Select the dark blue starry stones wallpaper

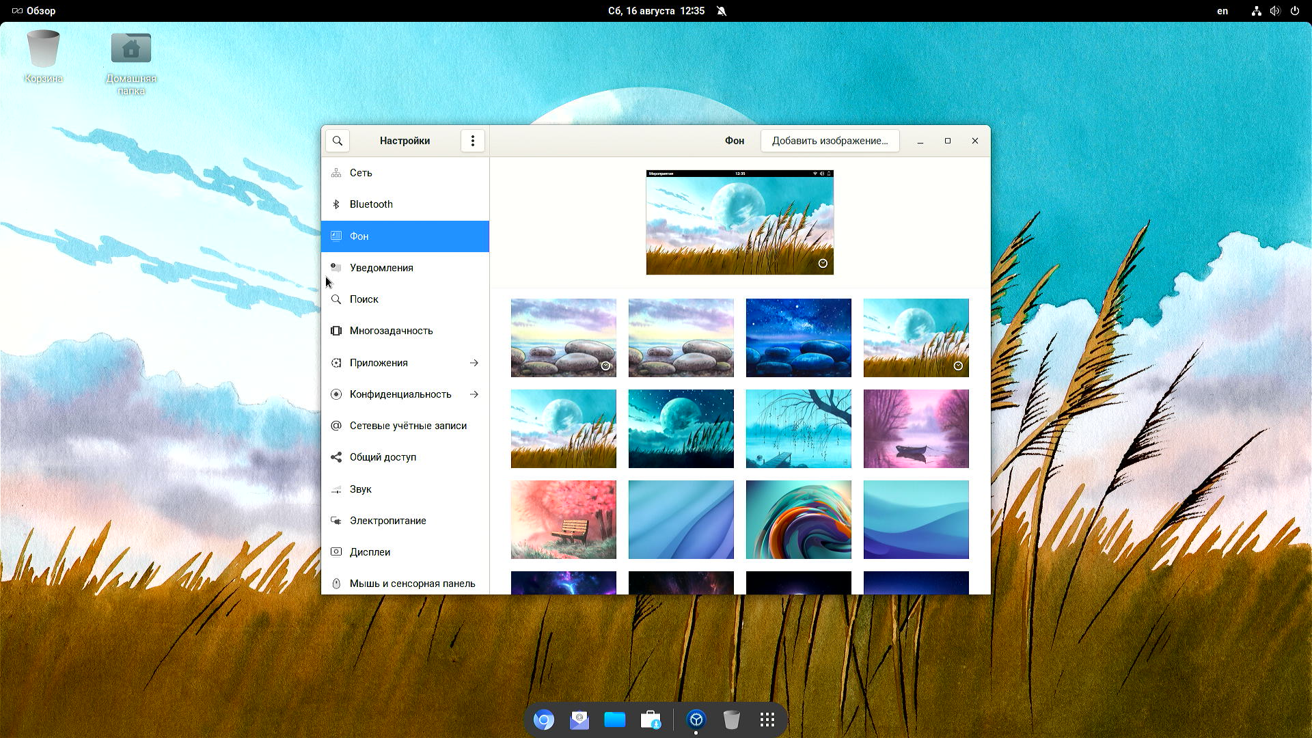coord(798,338)
